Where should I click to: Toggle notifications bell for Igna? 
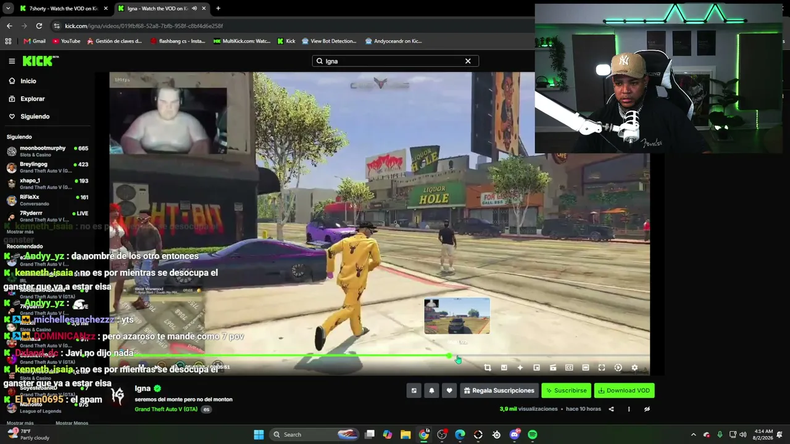click(431, 390)
